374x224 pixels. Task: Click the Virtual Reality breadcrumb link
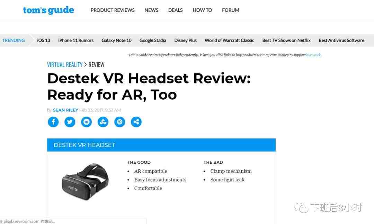click(x=65, y=65)
